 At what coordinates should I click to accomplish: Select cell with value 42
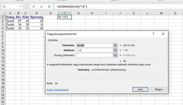coord(37,21)
